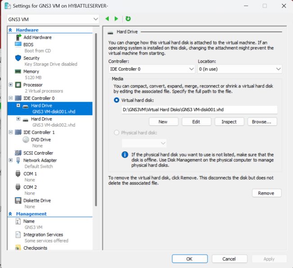Click the Cancel button
Screen dimensions: 293x268
pyautogui.click(x=229, y=259)
